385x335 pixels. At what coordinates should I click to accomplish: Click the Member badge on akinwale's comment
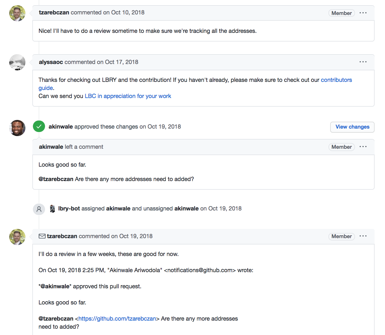pyautogui.click(x=341, y=147)
